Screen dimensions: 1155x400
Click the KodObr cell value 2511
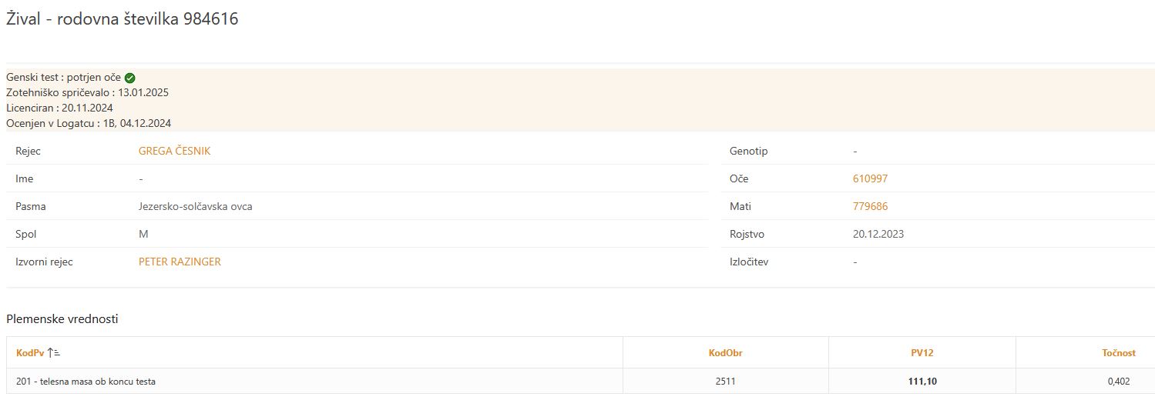pyautogui.click(x=725, y=382)
